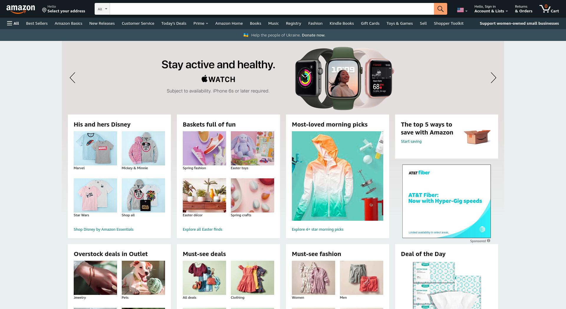Show next carousel banner arrow

[493, 78]
